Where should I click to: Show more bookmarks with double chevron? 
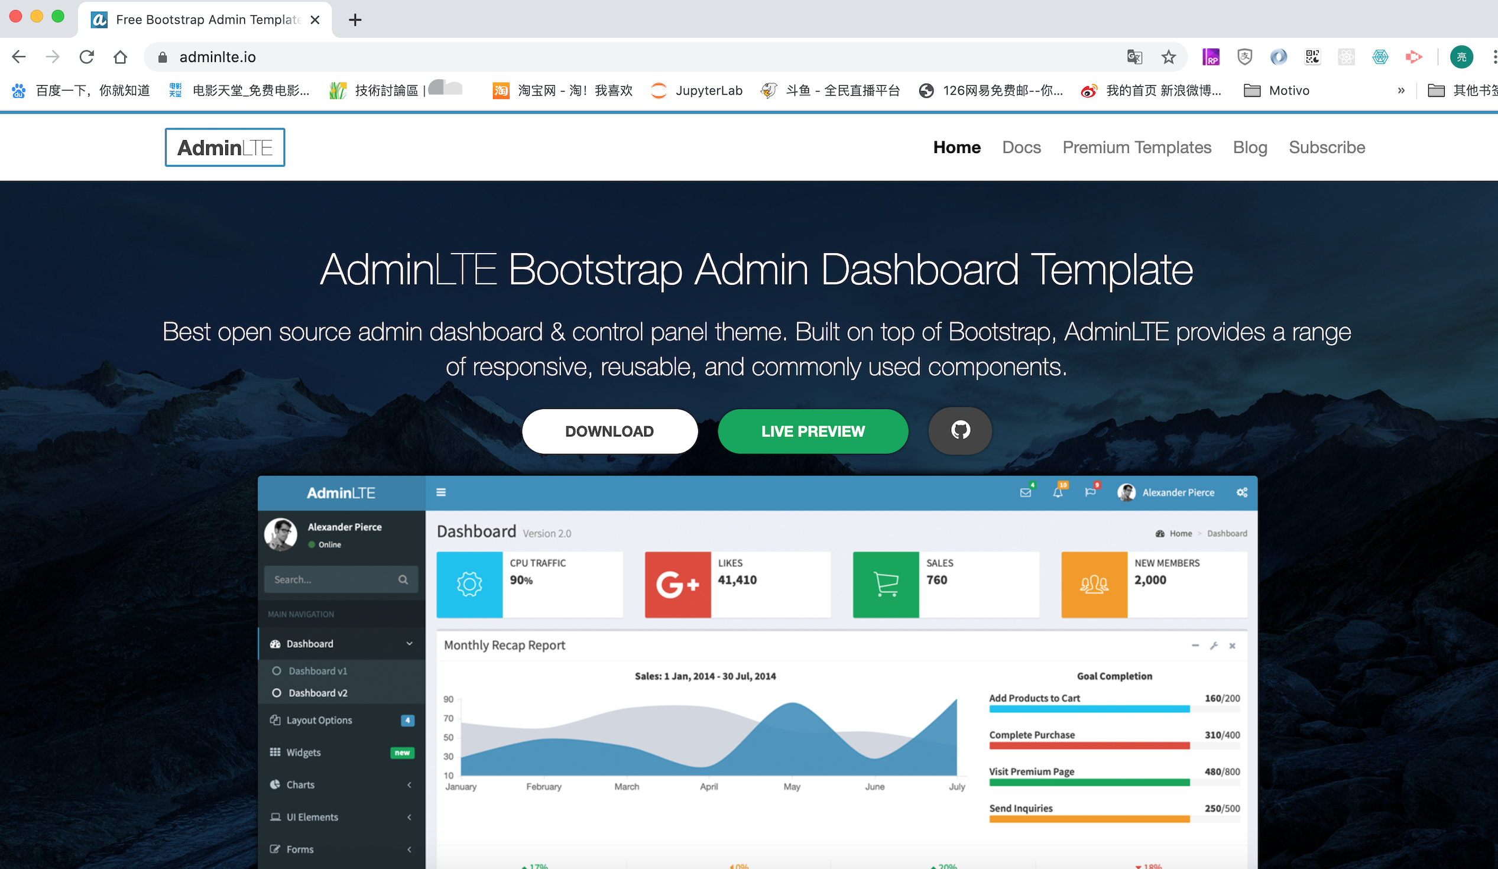click(1401, 90)
